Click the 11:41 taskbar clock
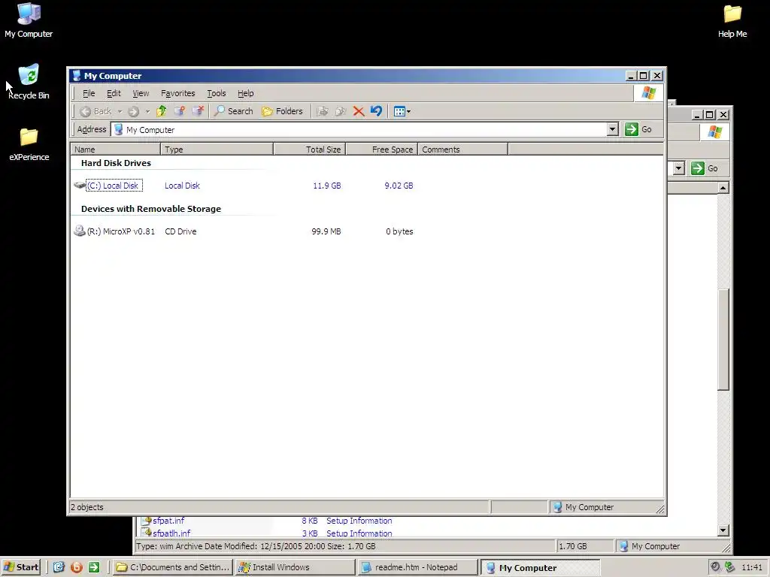The height and width of the screenshot is (577, 770). [752, 567]
